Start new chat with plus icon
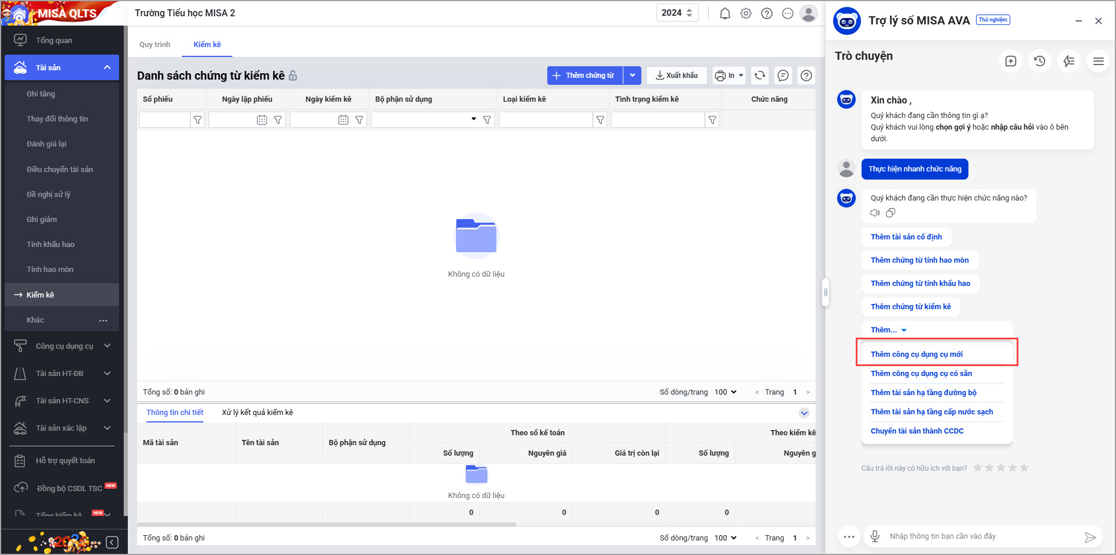The height and width of the screenshot is (555, 1116). 1010,61
